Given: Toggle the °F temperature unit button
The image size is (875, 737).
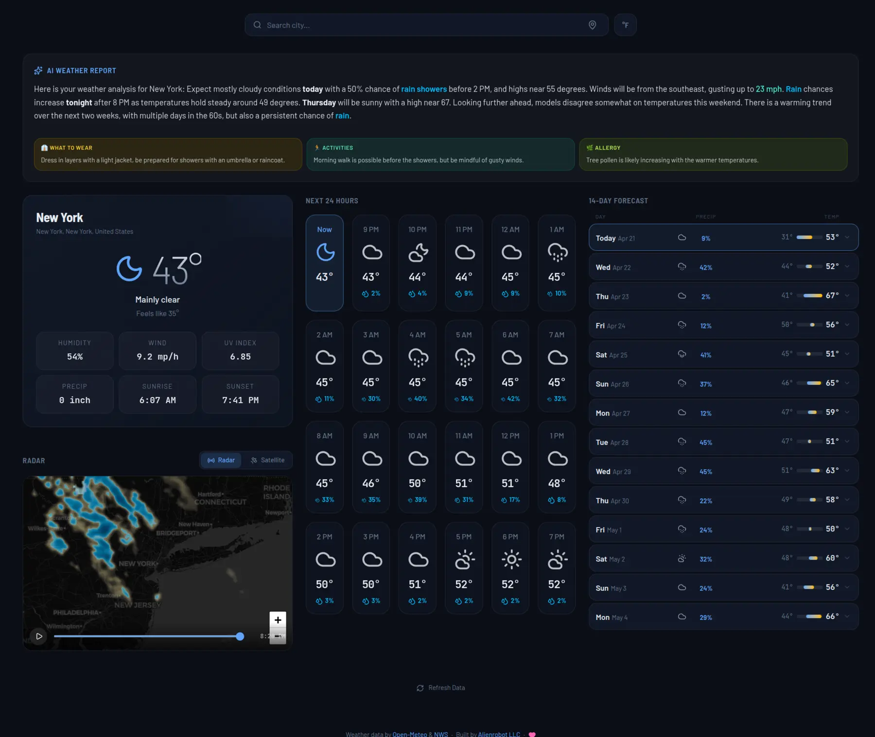Looking at the screenshot, I should coord(625,25).
